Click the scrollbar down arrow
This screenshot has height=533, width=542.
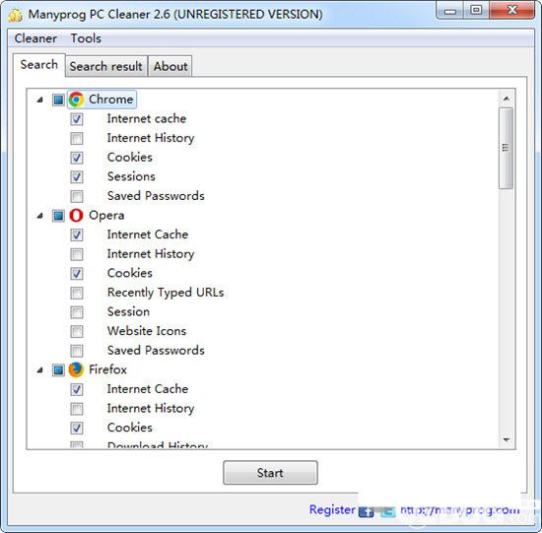click(507, 439)
